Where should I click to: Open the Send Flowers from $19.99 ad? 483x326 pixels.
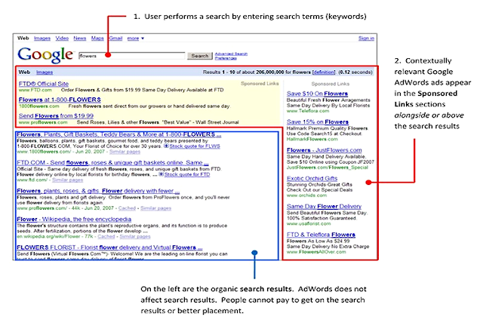pyautogui.click(x=56, y=116)
